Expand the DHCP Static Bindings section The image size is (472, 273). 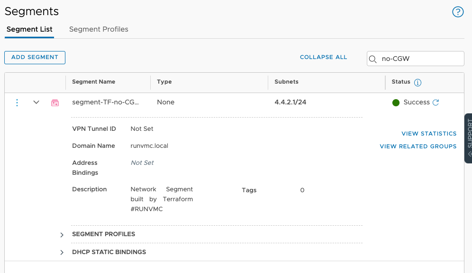tap(62, 253)
